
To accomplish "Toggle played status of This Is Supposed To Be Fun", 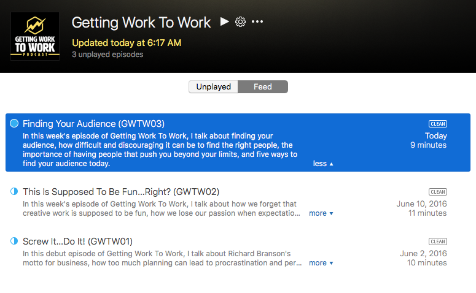I will [14, 192].
